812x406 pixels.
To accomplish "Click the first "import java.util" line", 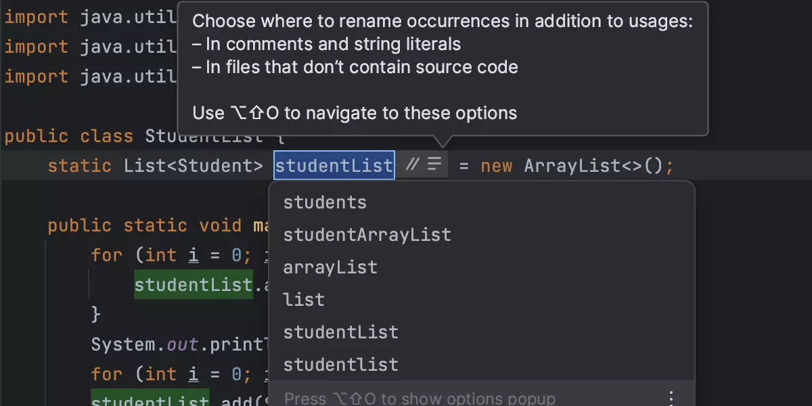I will coord(88,17).
